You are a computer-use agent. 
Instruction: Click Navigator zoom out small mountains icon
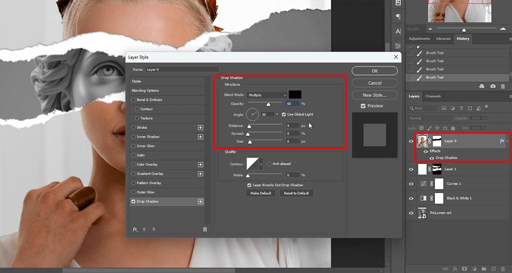pos(430,29)
